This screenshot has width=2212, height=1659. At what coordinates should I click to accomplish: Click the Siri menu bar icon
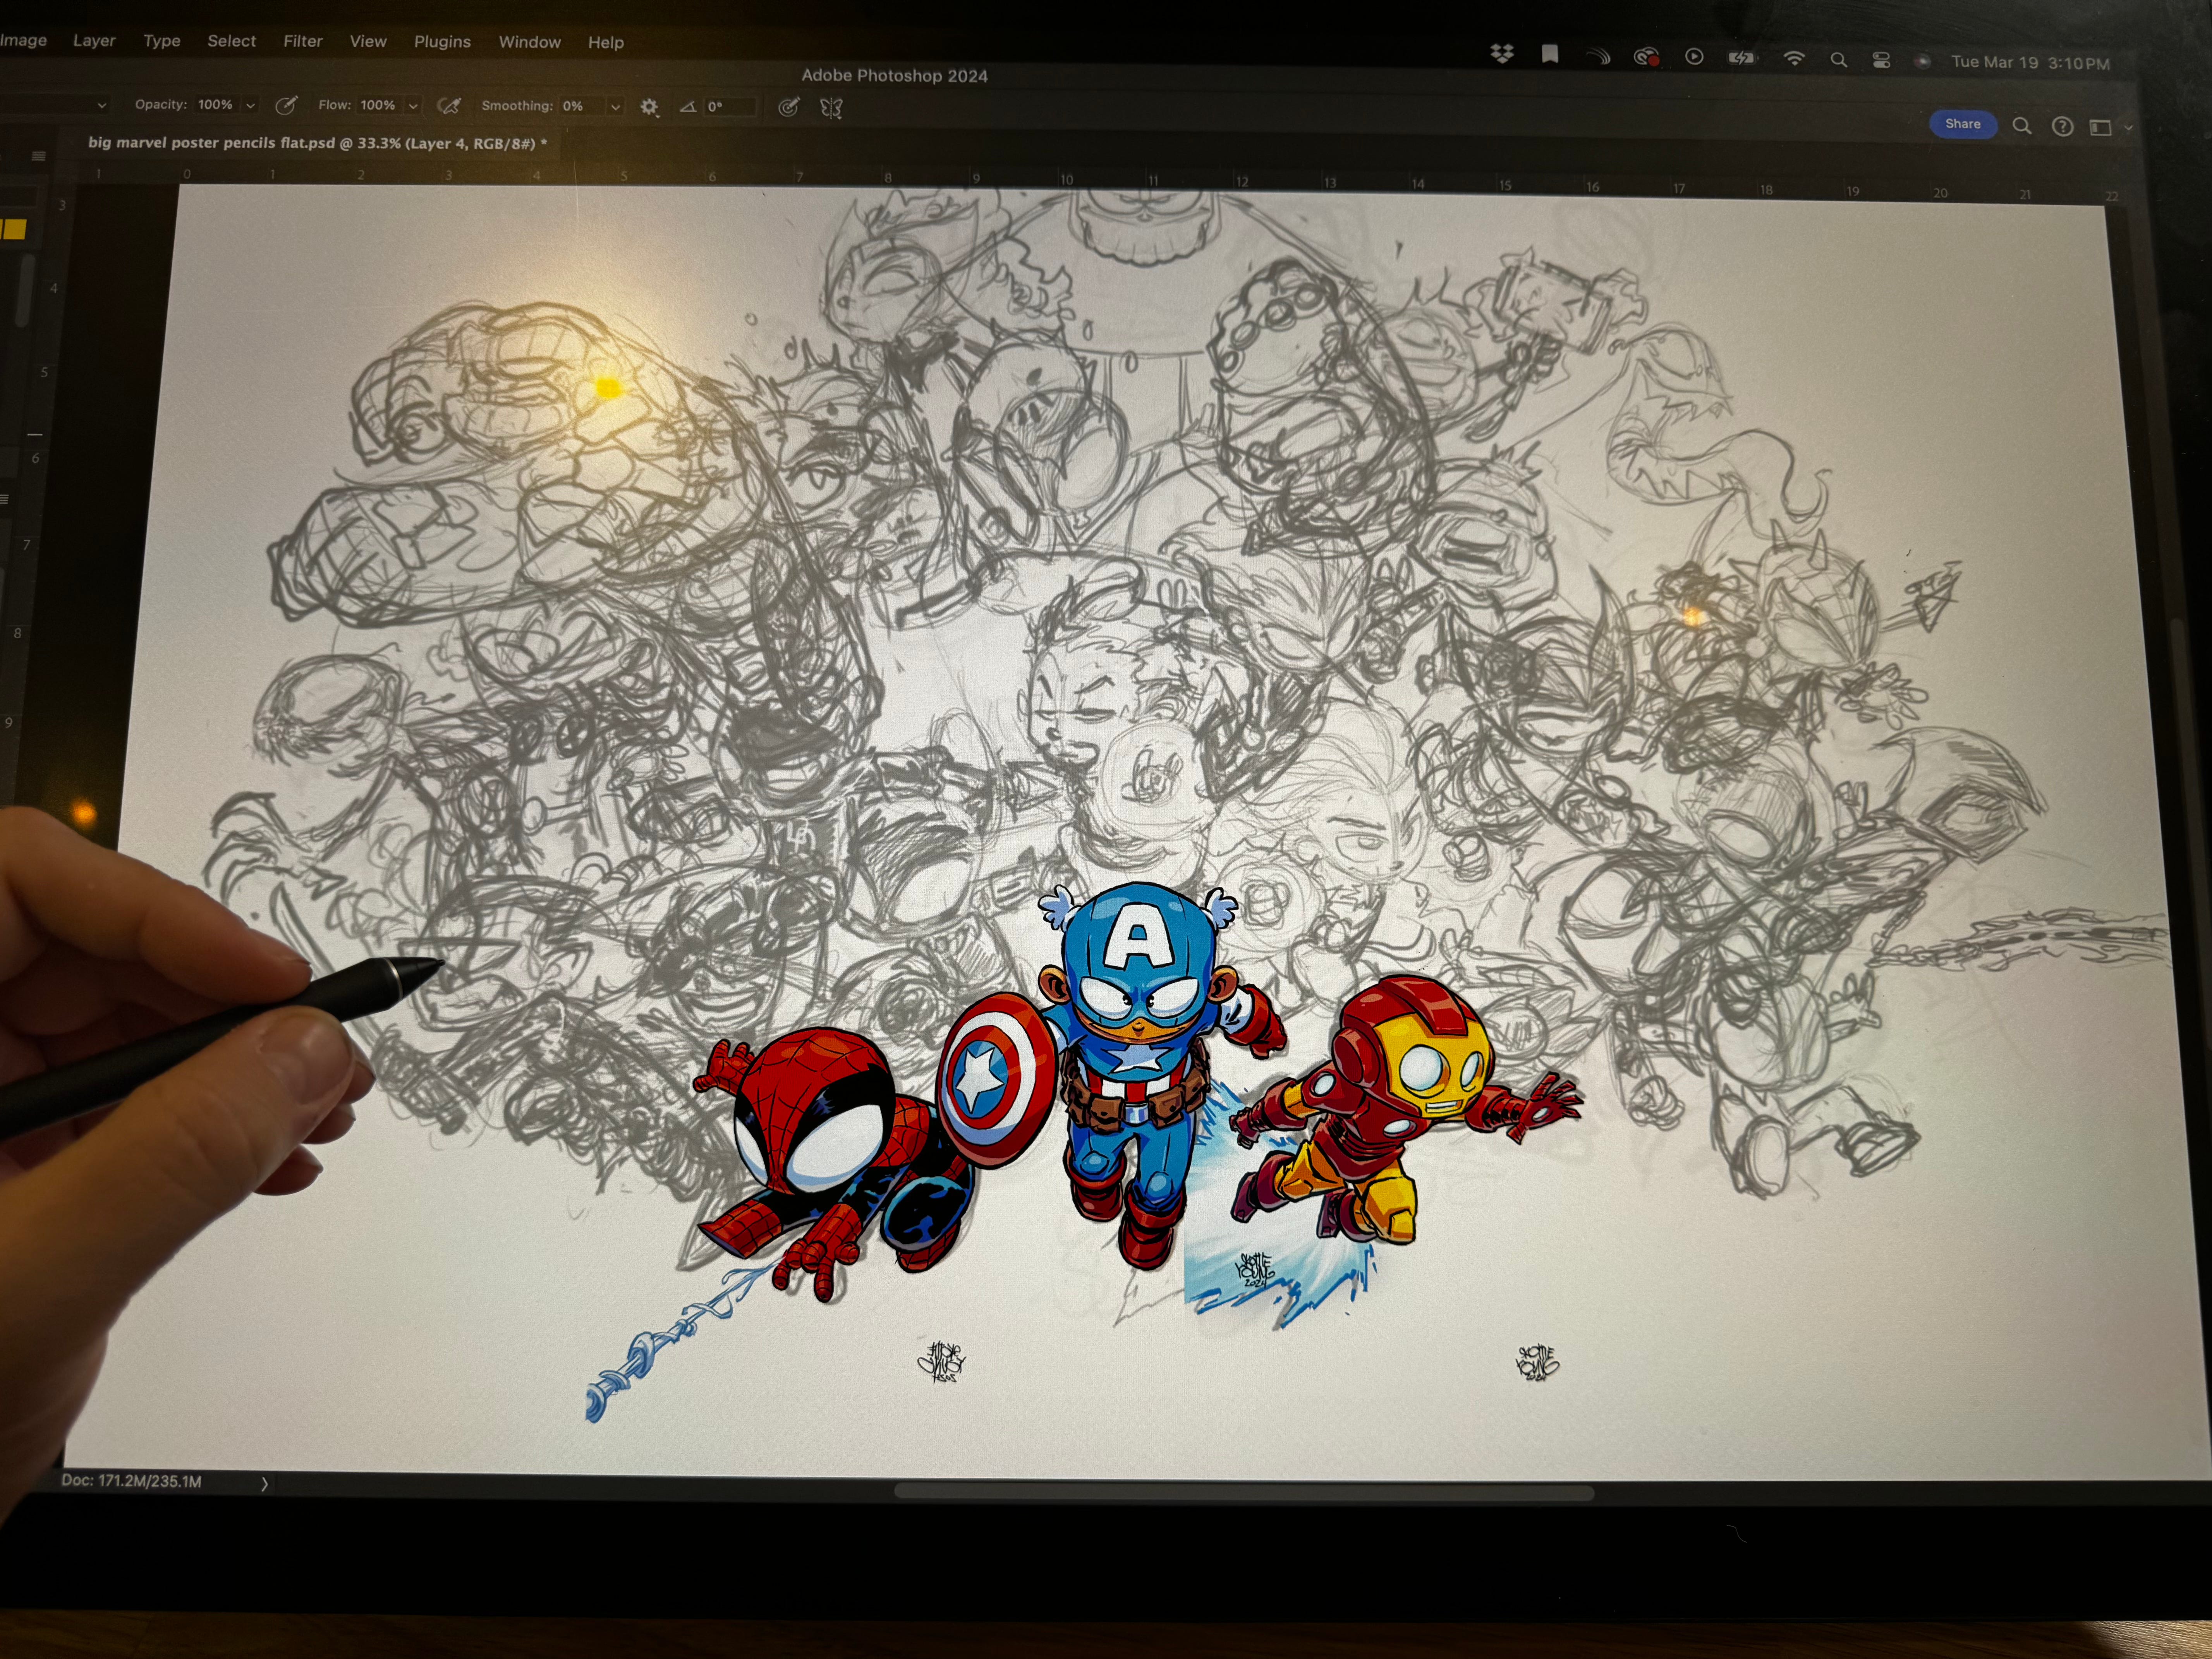[1922, 61]
